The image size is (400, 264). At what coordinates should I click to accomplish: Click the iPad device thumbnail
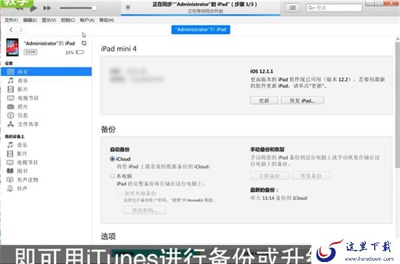click(13, 47)
